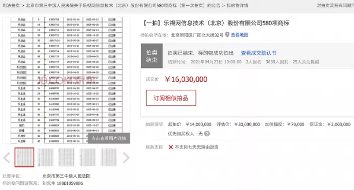Click the 评估价 ¥20,000,000 text
The width and height of the screenshot is (354, 190).
pyautogui.click(x=238, y=124)
